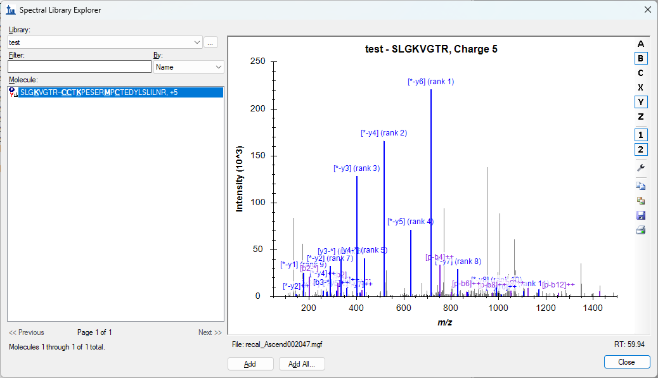
Task: Go to Next page link
Action: [210, 332]
